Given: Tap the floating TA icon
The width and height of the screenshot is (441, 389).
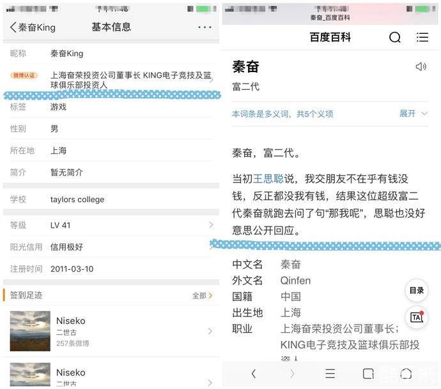Looking at the screenshot, I should pos(417,317).
